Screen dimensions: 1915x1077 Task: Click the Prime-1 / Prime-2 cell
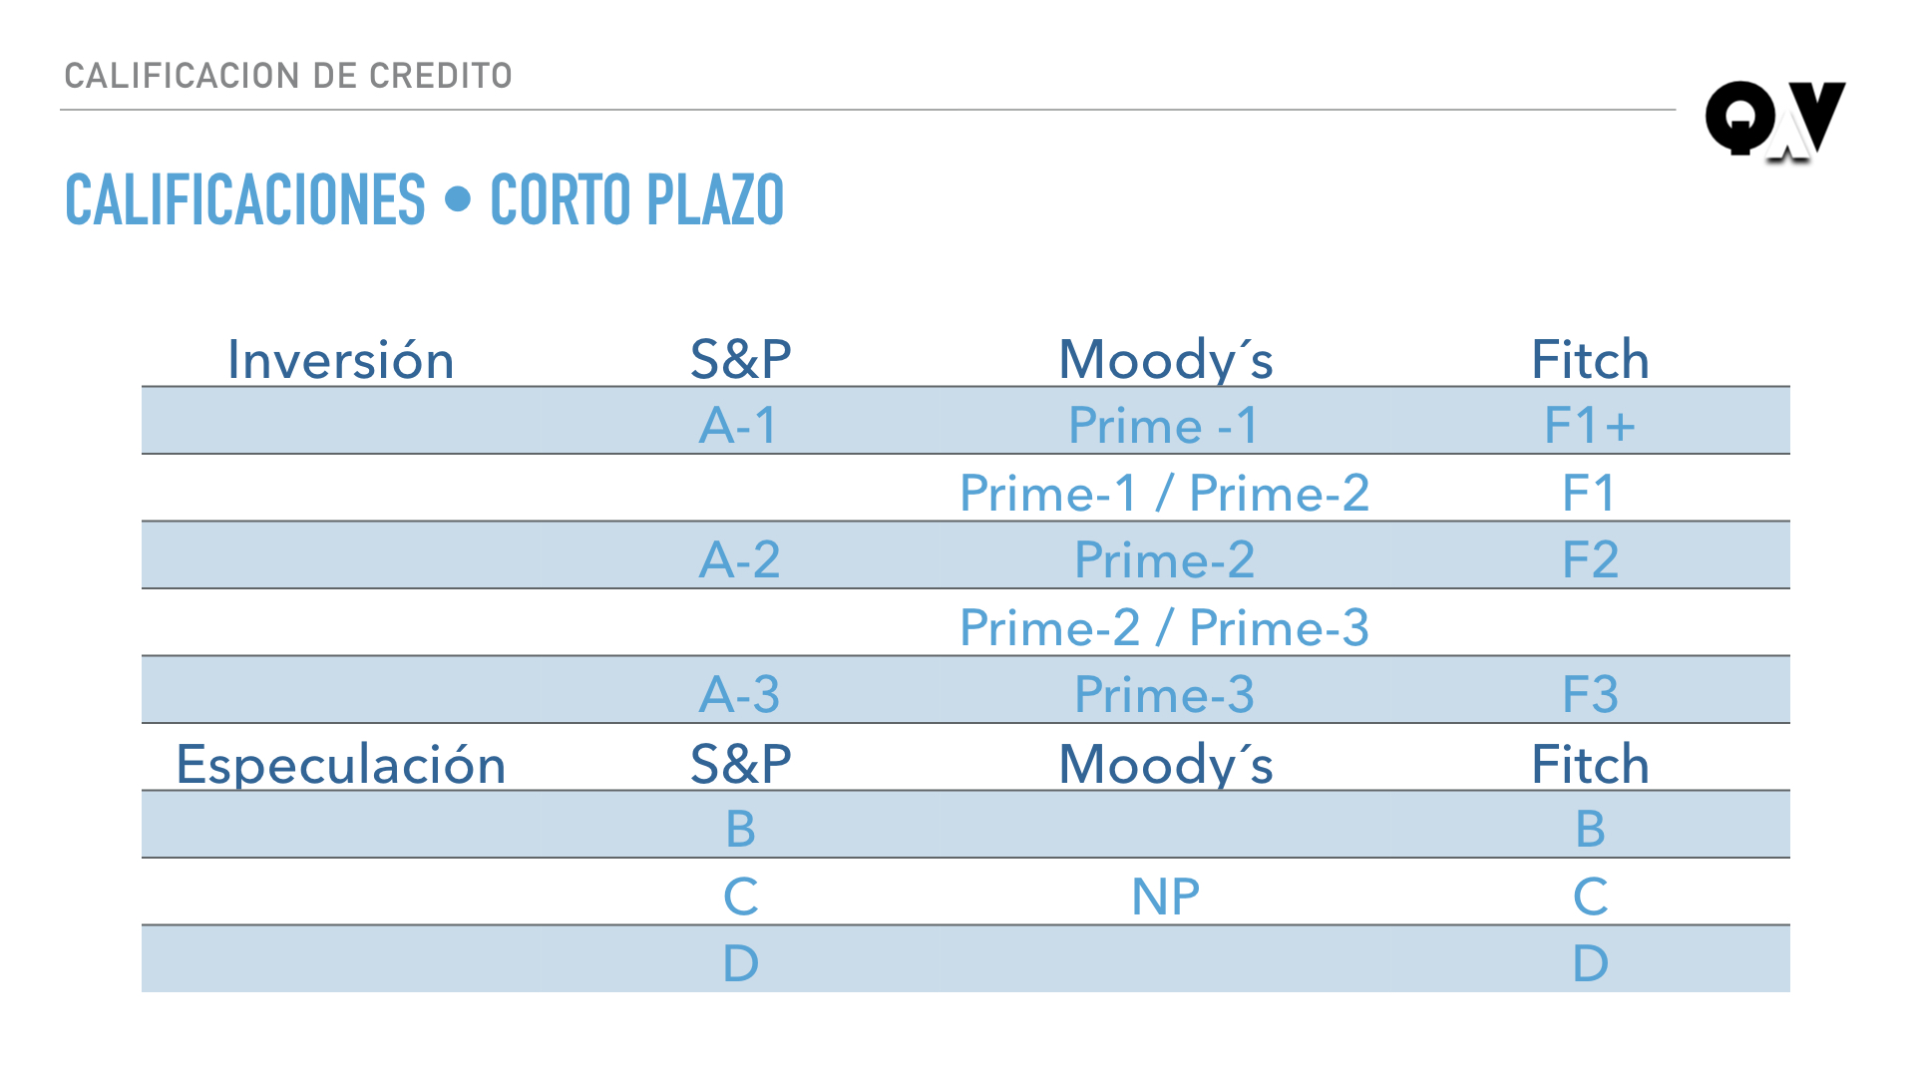[x=1164, y=493]
